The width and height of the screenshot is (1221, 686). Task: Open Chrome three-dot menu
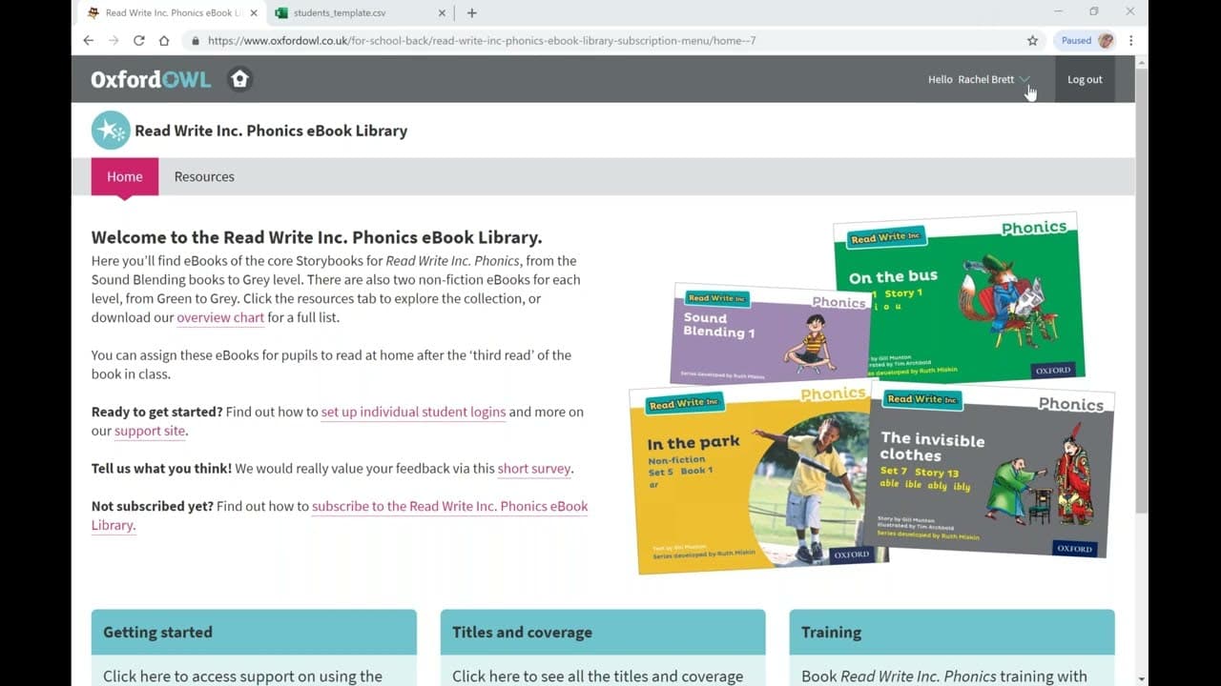click(1131, 40)
